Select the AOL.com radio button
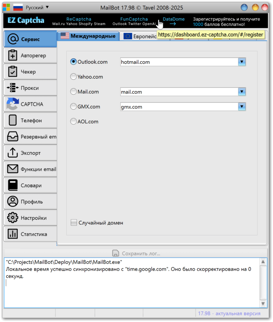This screenshot has height=322, width=273. (74, 122)
